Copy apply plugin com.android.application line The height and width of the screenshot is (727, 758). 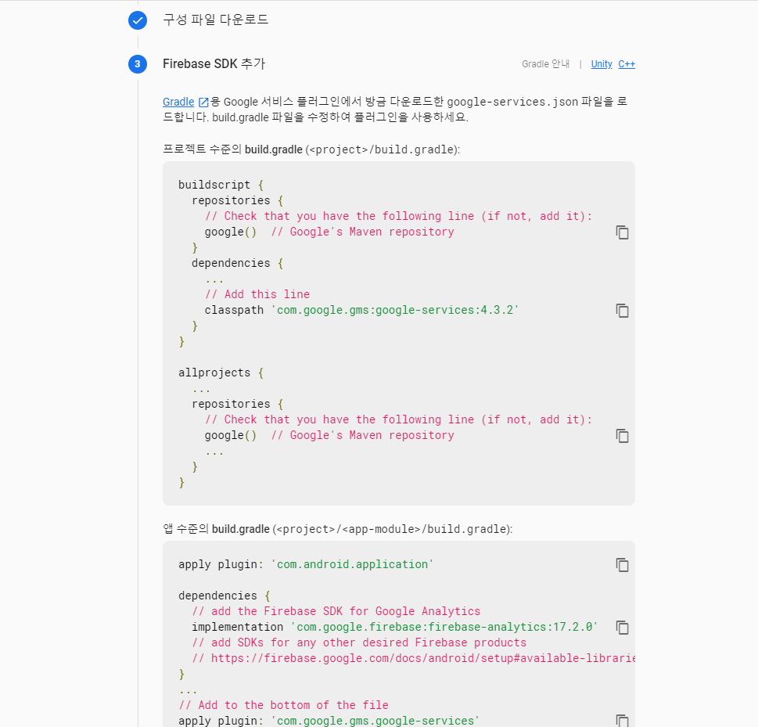coord(622,565)
